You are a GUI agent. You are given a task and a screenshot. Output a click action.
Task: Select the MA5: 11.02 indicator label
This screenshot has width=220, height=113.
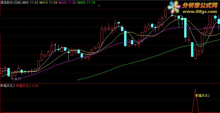[x=30, y=3]
